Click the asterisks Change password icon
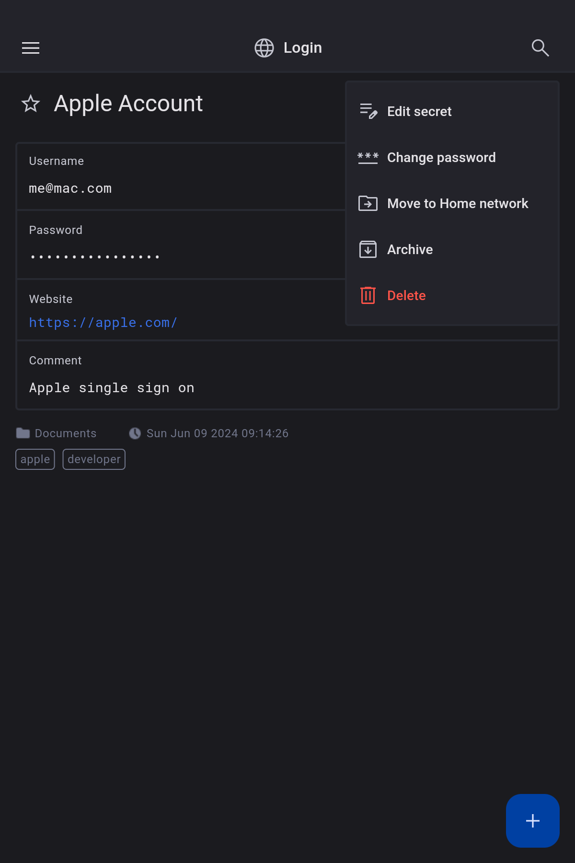 368,157
